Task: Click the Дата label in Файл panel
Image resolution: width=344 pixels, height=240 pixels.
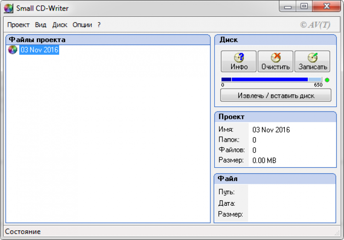Action: point(227,203)
